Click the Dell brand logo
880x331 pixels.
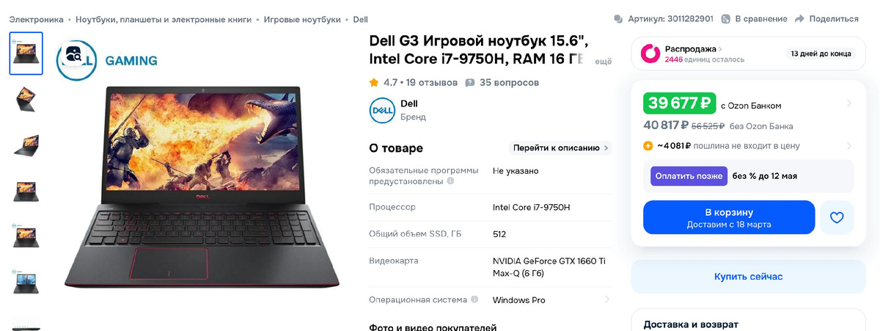click(381, 109)
